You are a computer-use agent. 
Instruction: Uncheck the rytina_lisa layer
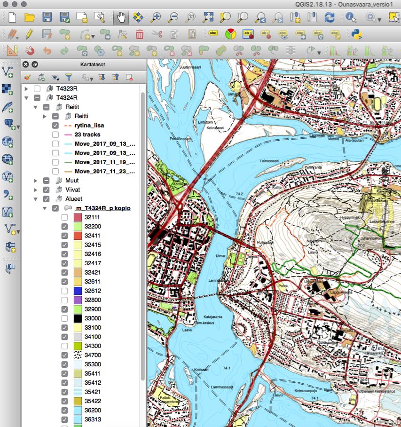point(55,125)
